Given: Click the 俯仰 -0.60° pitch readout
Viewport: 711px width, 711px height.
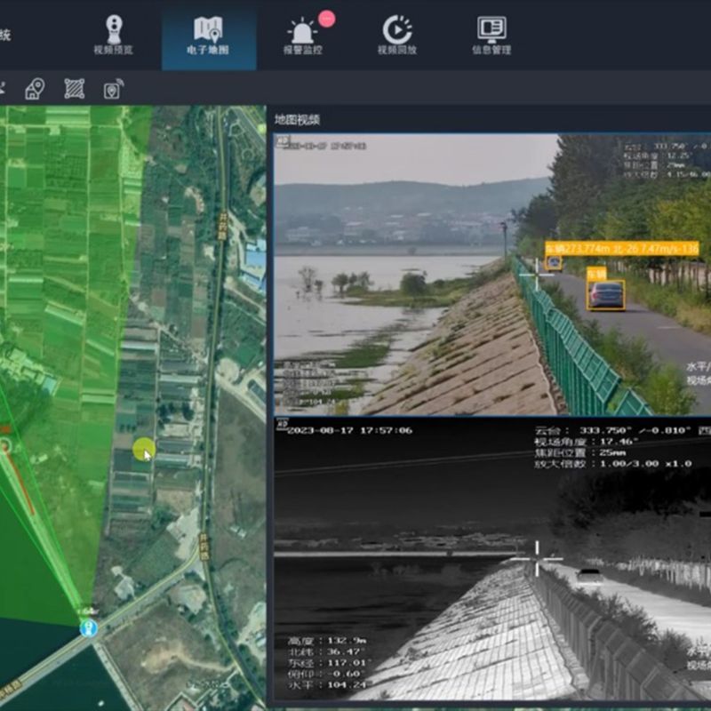Looking at the screenshot, I should pyautogui.click(x=326, y=674).
